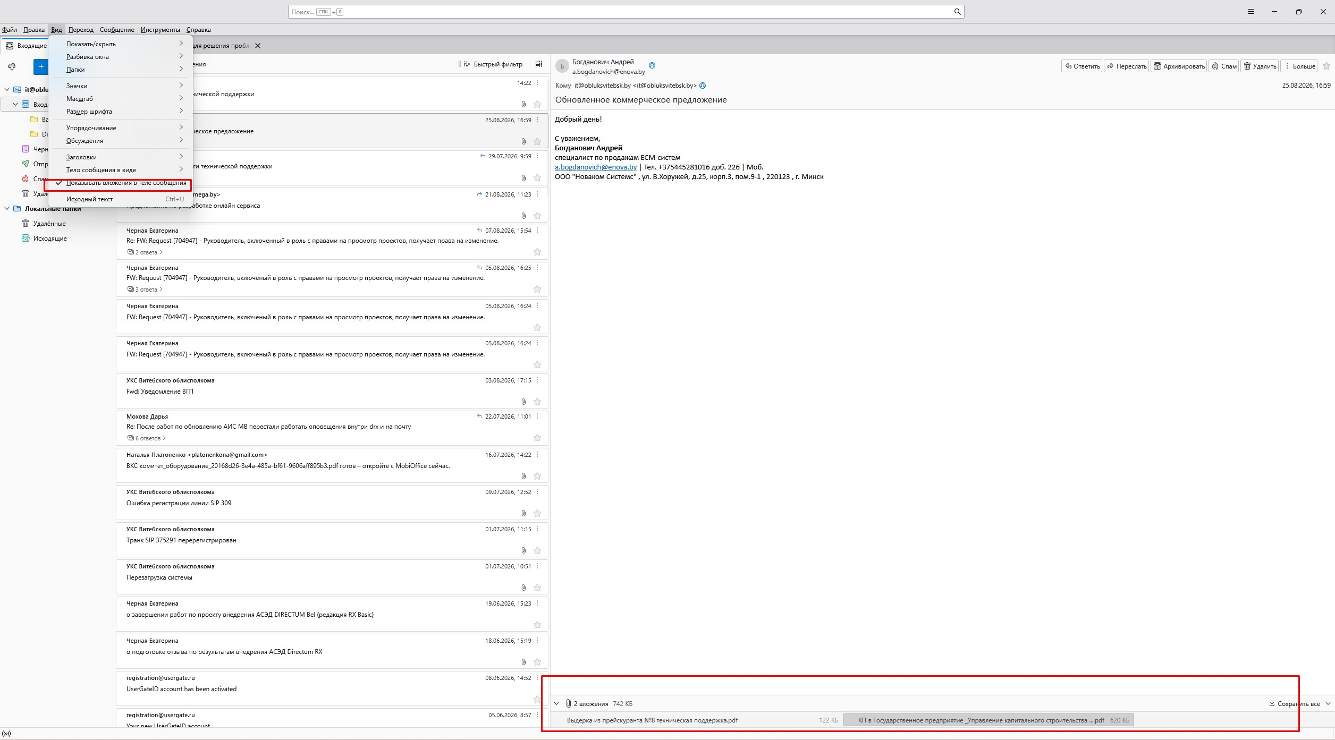Click the contact icon next to Богданович Андрей
The image size is (1335, 740).
[x=652, y=65]
